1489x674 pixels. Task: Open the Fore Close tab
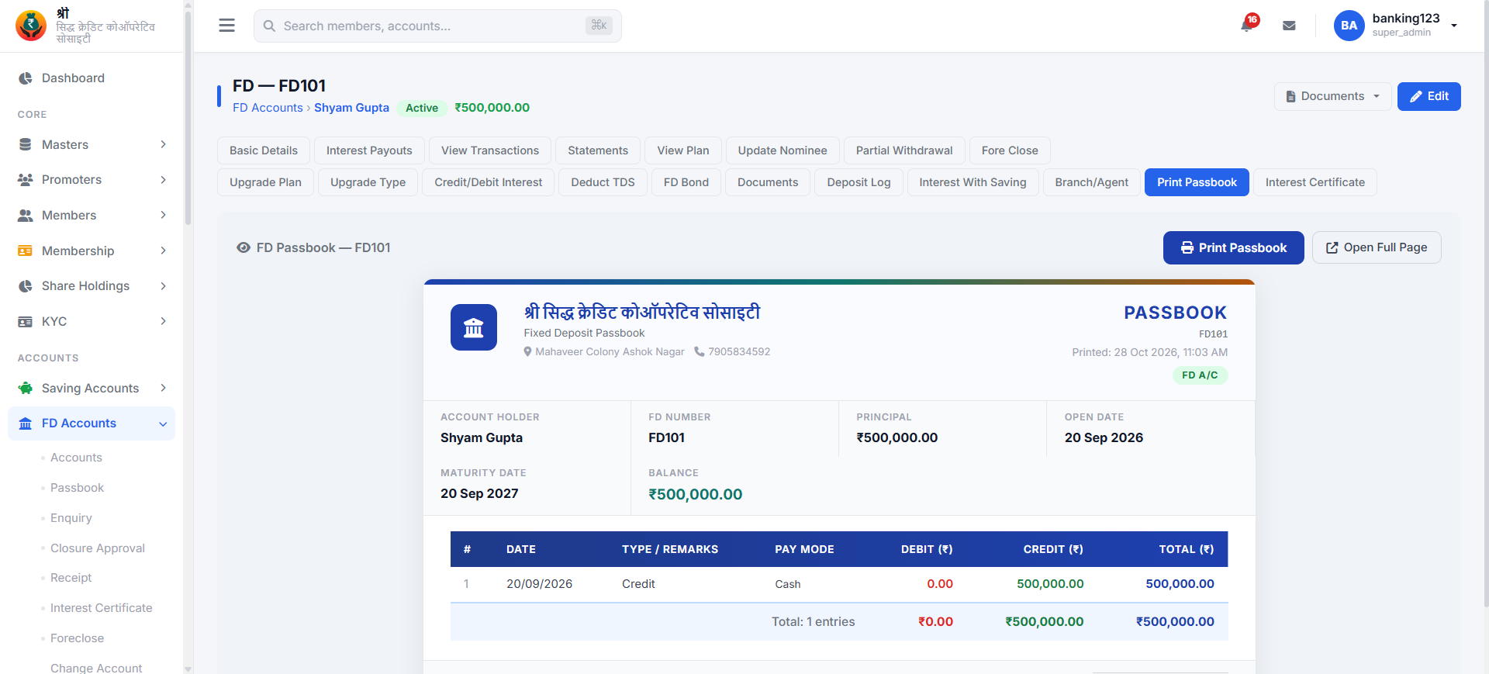pyautogui.click(x=1010, y=150)
